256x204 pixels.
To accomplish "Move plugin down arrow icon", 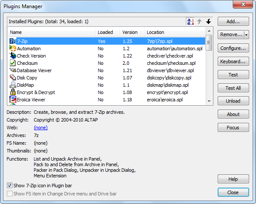I will coord(208,21).
